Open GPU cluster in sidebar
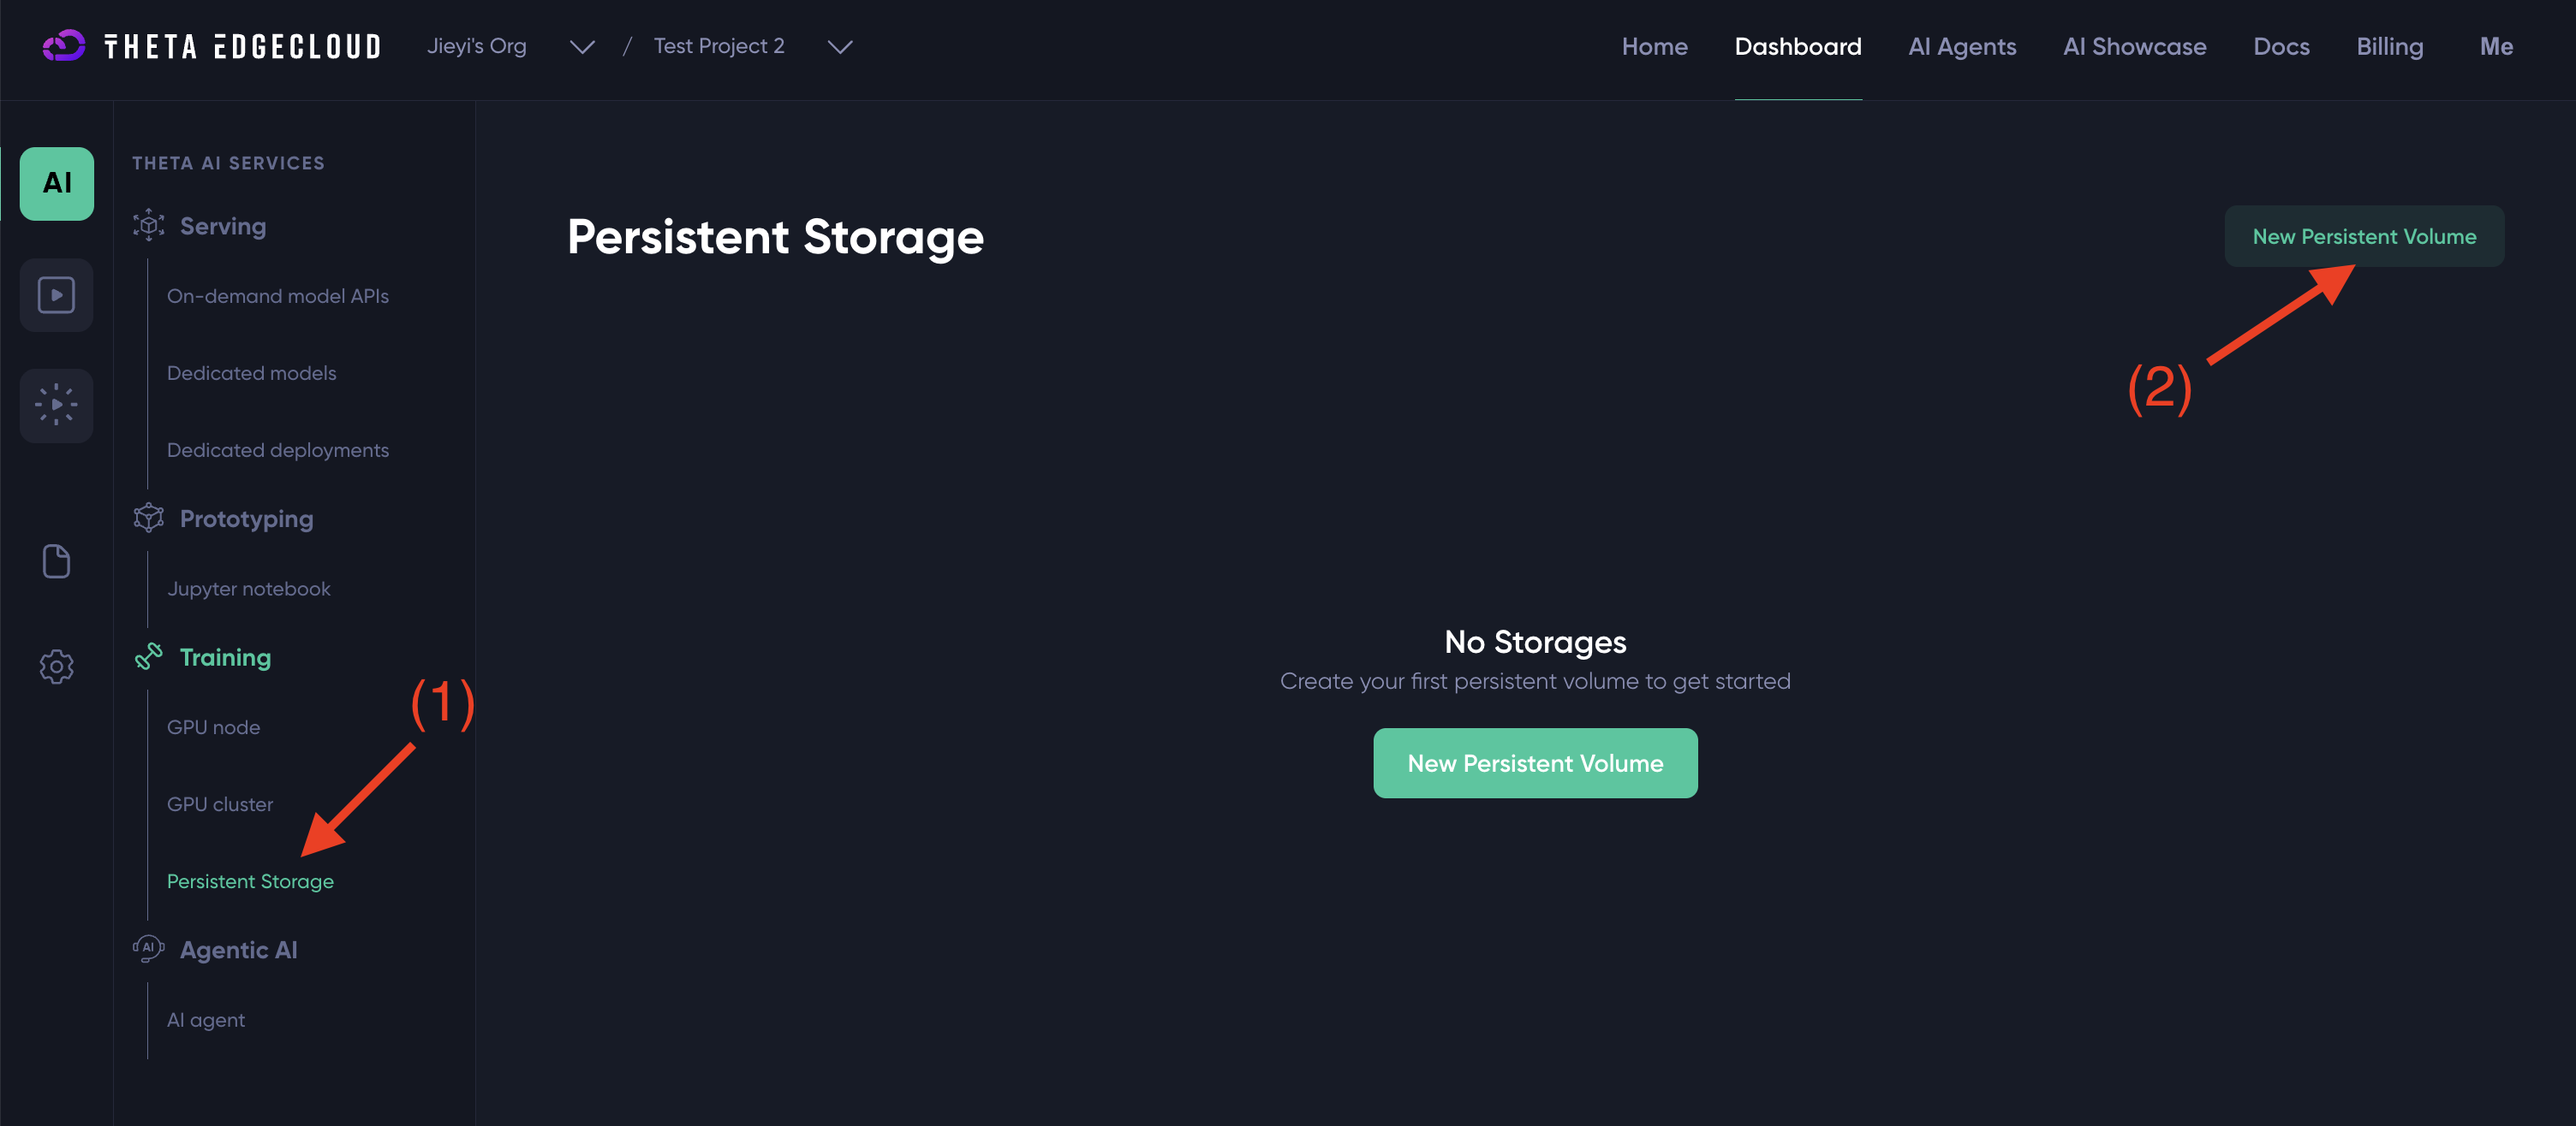The width and height of the screenshot is (2576, 1126). pyautogui.click(x=220, y=804)
